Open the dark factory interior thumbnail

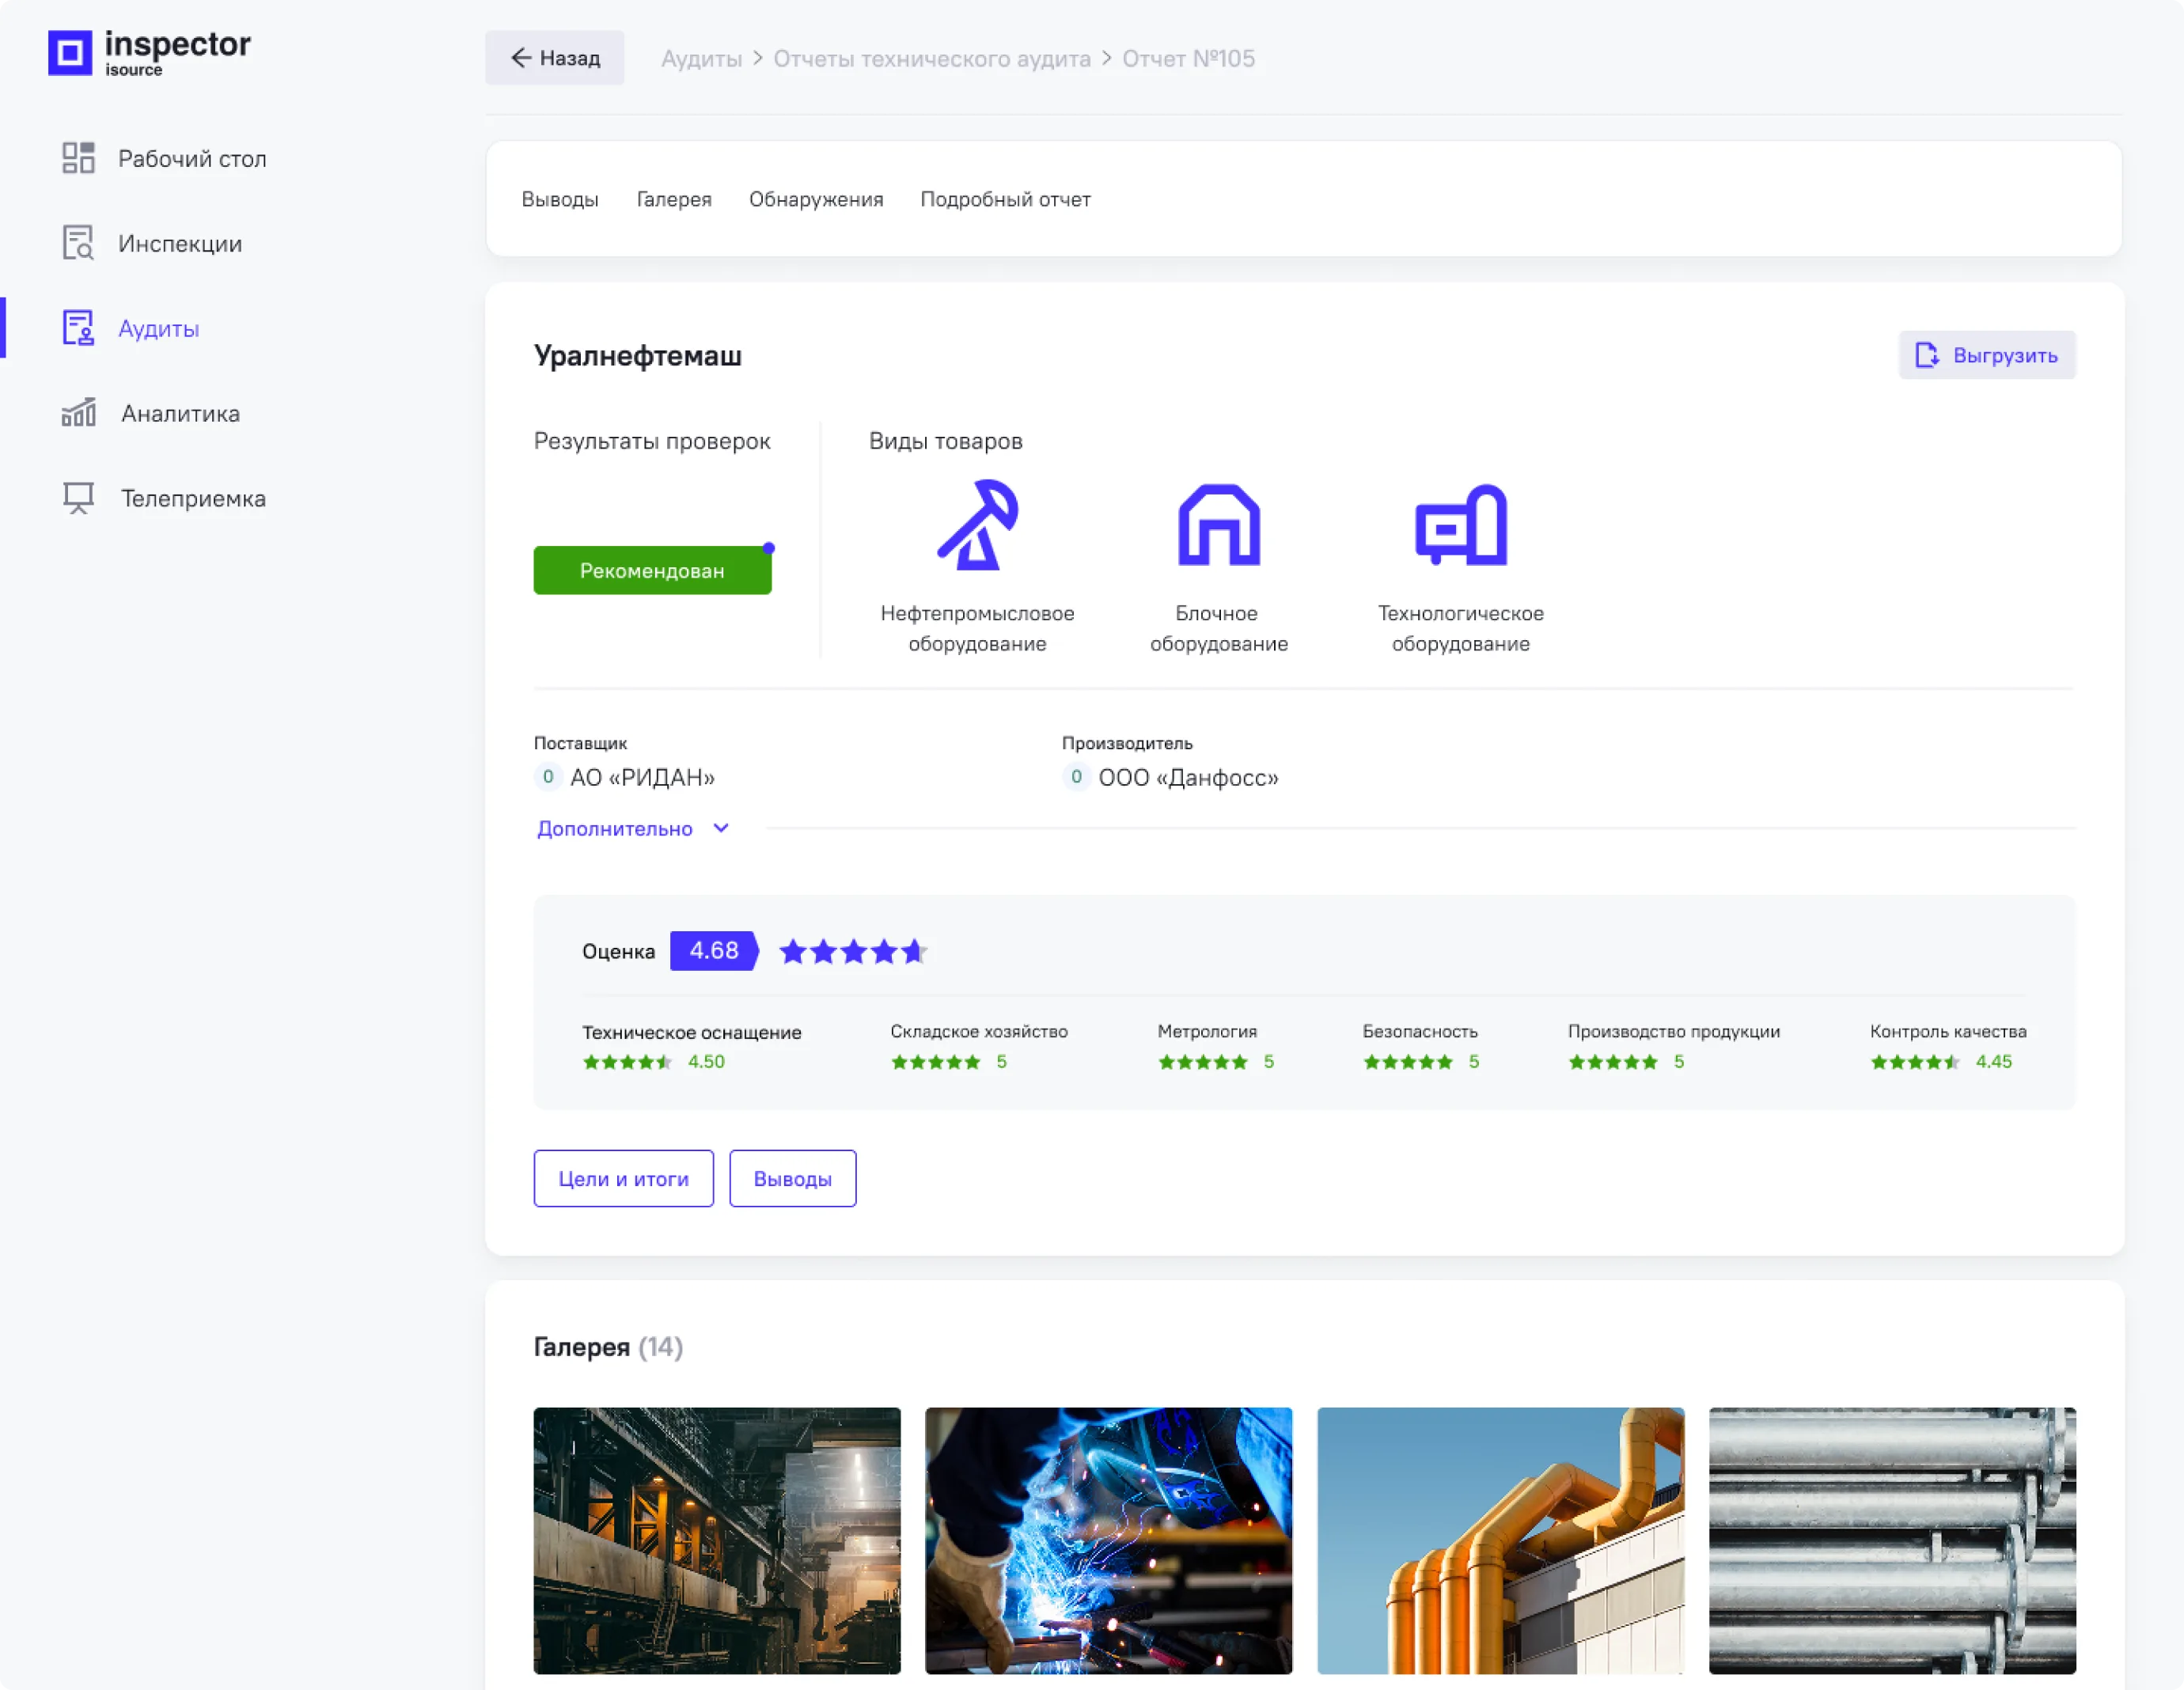pyautogui.click(x=716, y=1540)
